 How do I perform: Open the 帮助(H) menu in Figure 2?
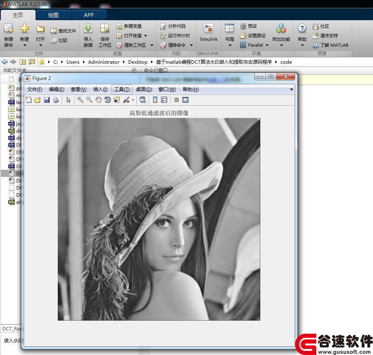tap(191, 89)
